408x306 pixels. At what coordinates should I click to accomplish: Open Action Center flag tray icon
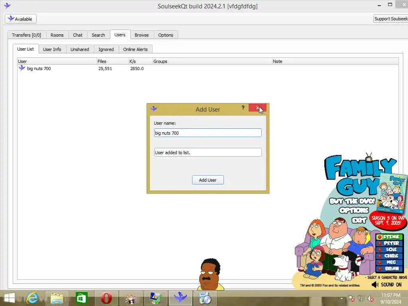pos(351,298)
